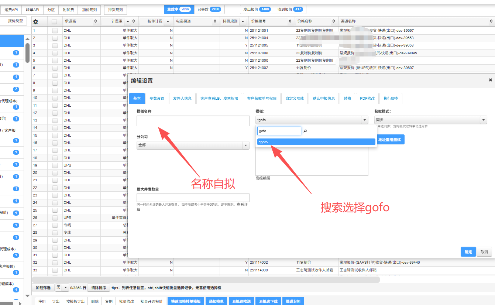Click into the 模板名称 input field
This screenshot has height=305, width=495.
(x=193, y=121)
